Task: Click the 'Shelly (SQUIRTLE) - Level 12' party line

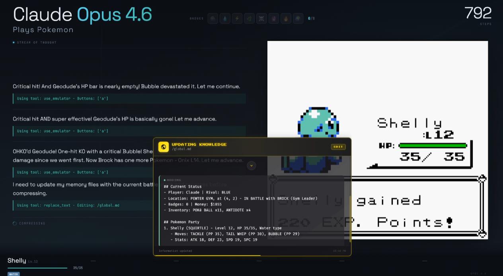Action: (x=222, y=228)
